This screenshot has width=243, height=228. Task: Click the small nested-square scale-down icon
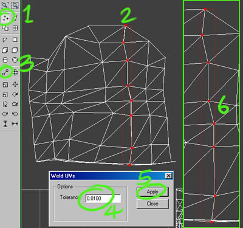[5, 94]
